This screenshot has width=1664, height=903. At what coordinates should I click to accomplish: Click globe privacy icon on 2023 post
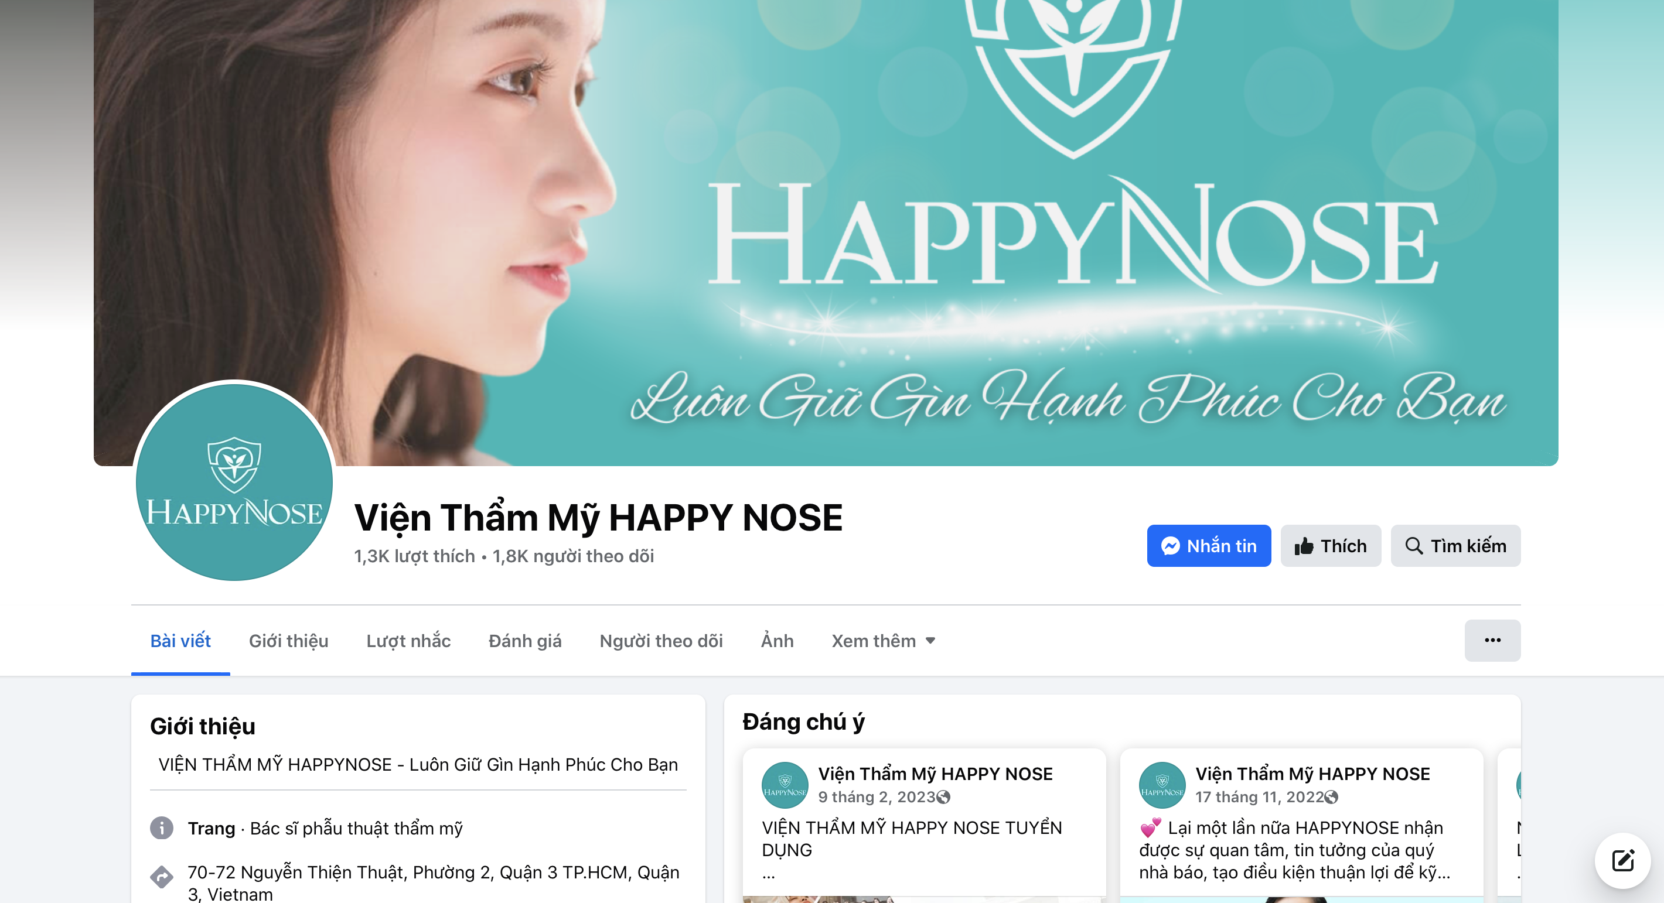coord(944,797)
